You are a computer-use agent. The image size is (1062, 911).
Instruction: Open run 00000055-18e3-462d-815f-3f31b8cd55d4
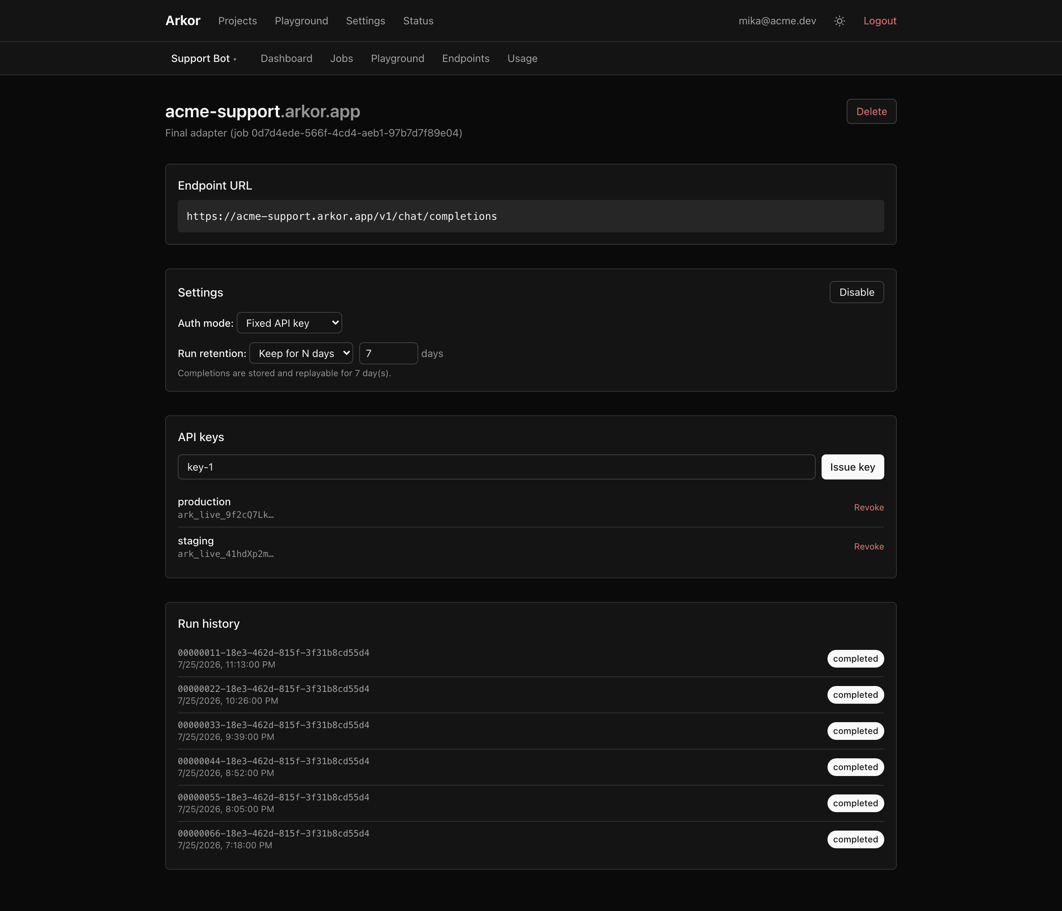pos(531,803)
